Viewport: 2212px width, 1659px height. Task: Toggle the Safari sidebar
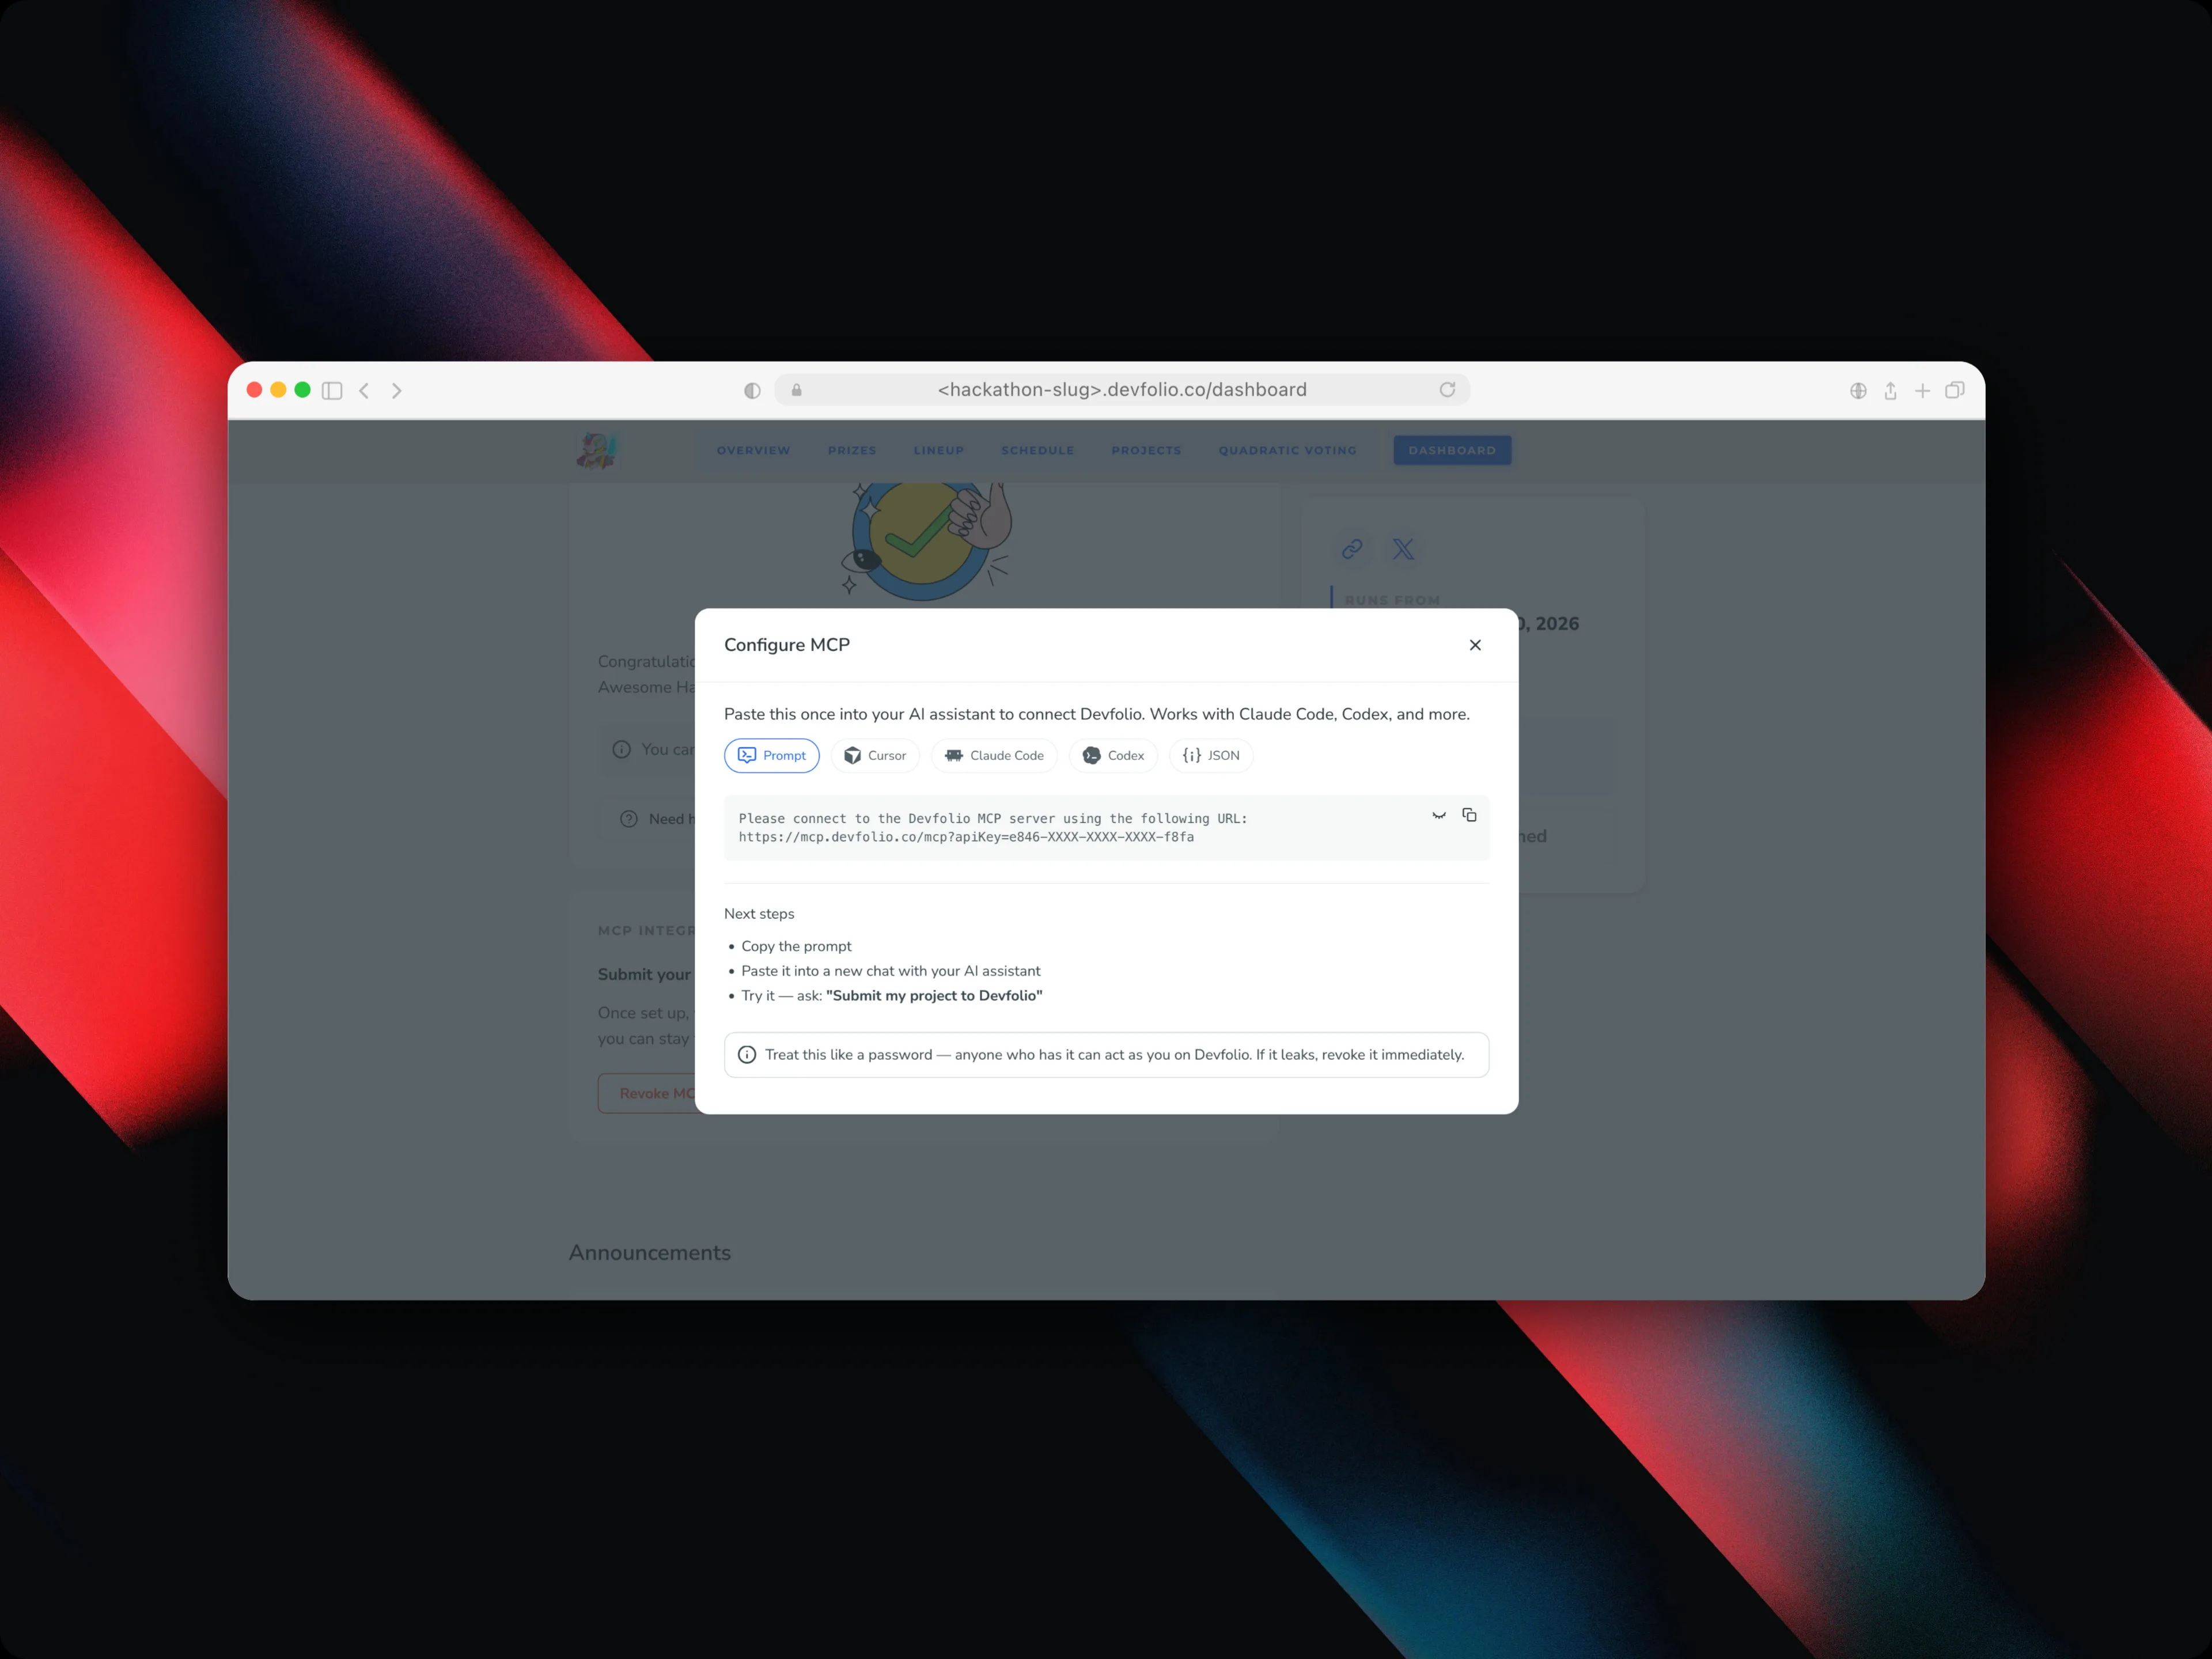332,390
